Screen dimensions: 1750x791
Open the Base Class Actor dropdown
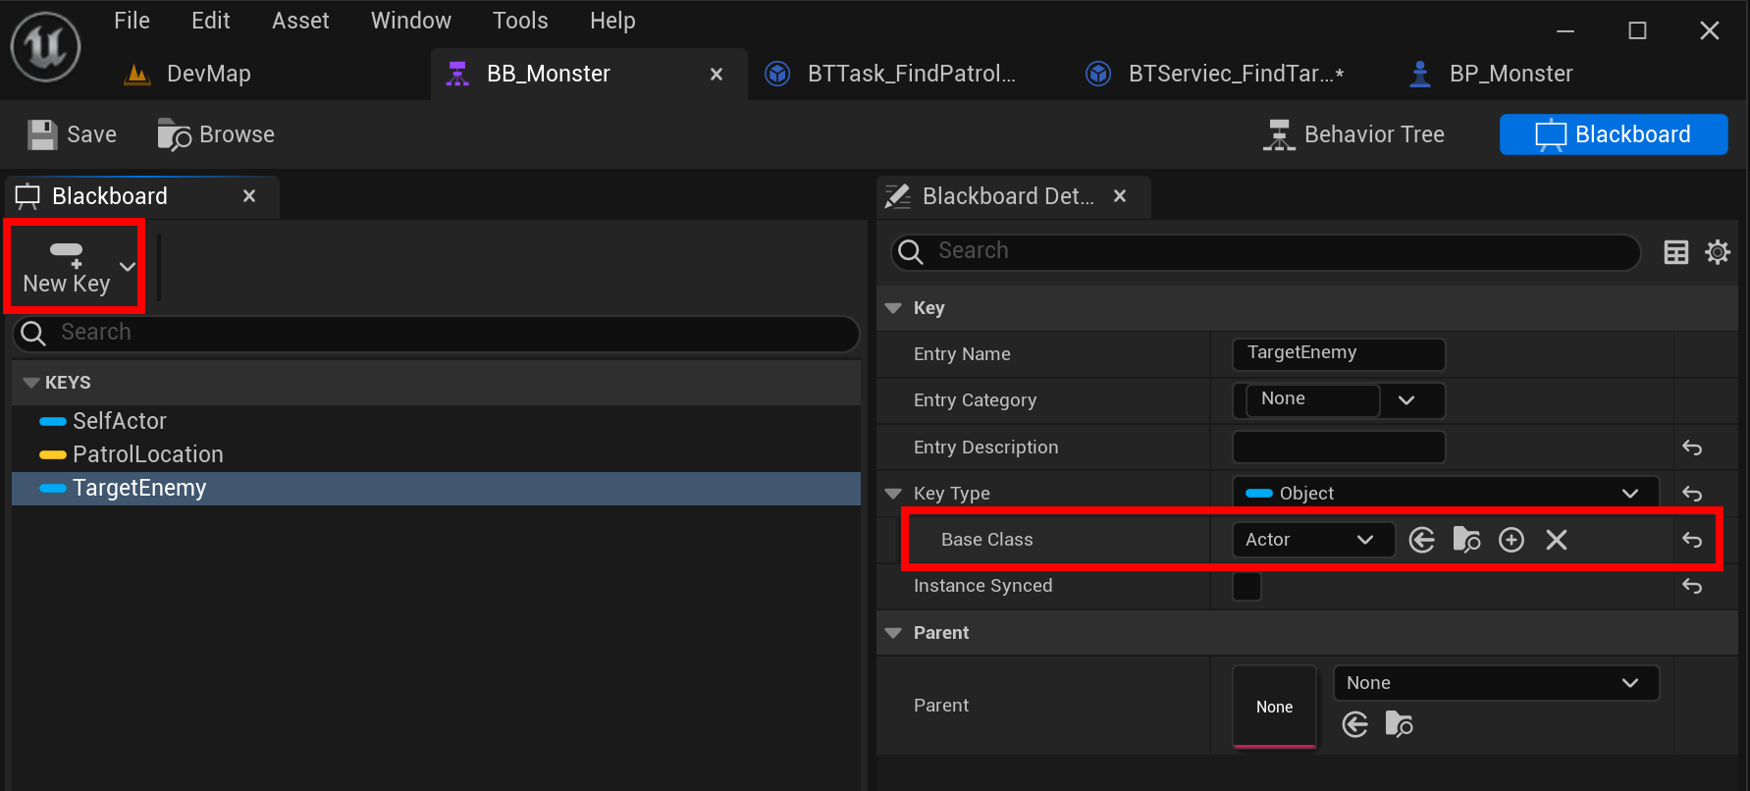coord(1313,540)
